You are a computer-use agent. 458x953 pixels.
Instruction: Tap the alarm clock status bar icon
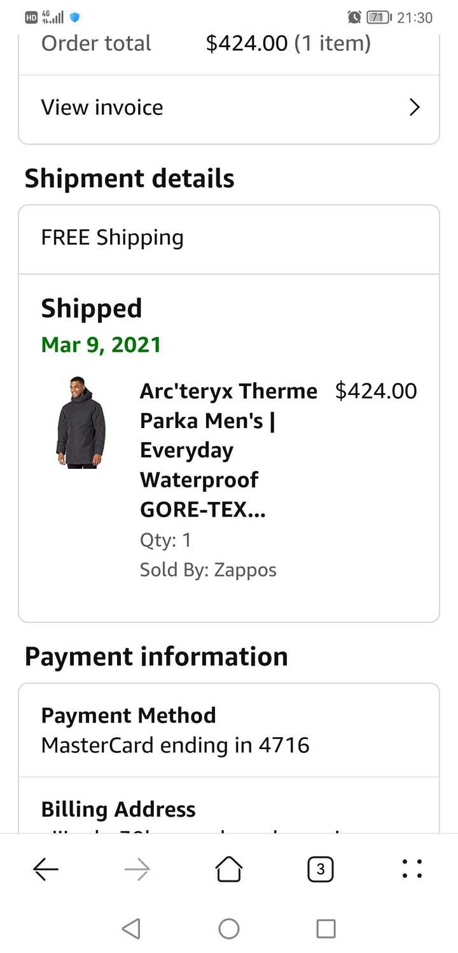point(354,18)
